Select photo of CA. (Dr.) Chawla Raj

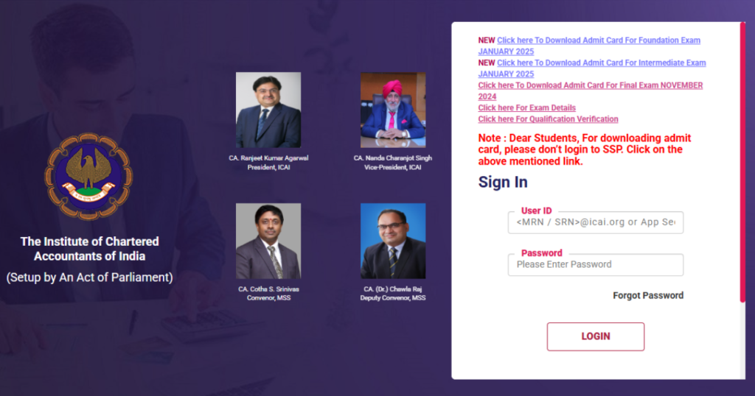pos(393,241)
